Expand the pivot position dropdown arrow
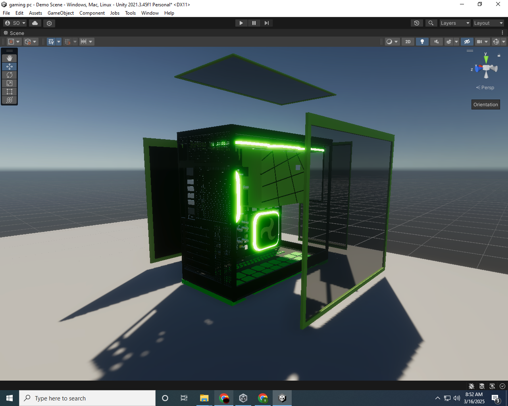Viewport: 508px width, 406px height. pos(18,42)
